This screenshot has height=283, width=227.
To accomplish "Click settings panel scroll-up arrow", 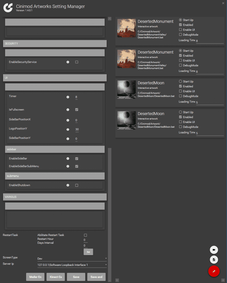I will coord(110,19).
